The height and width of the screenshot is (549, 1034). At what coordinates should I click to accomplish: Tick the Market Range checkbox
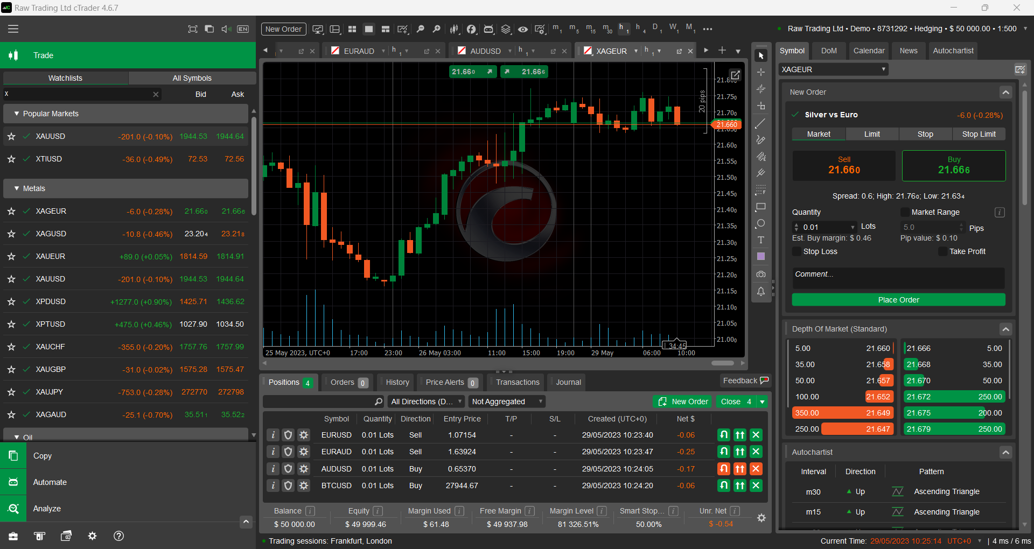click(905, 212)
